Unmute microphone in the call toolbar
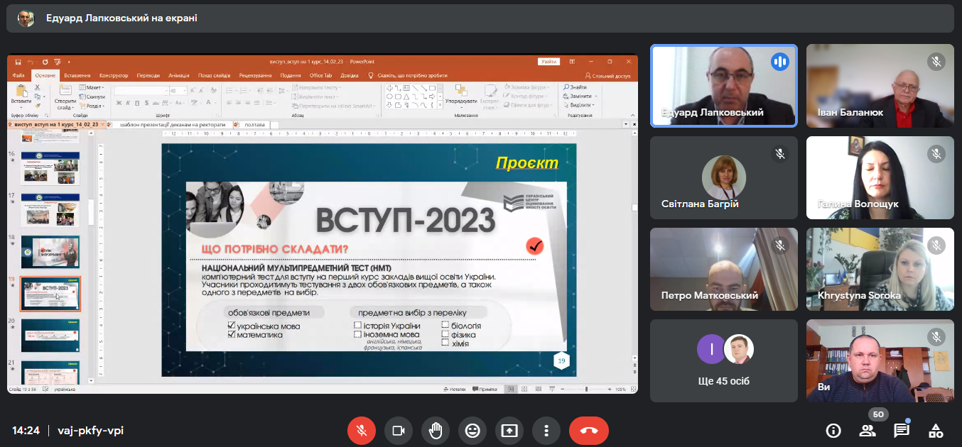The width and height of the screenshot is (962, 447). 362,431
